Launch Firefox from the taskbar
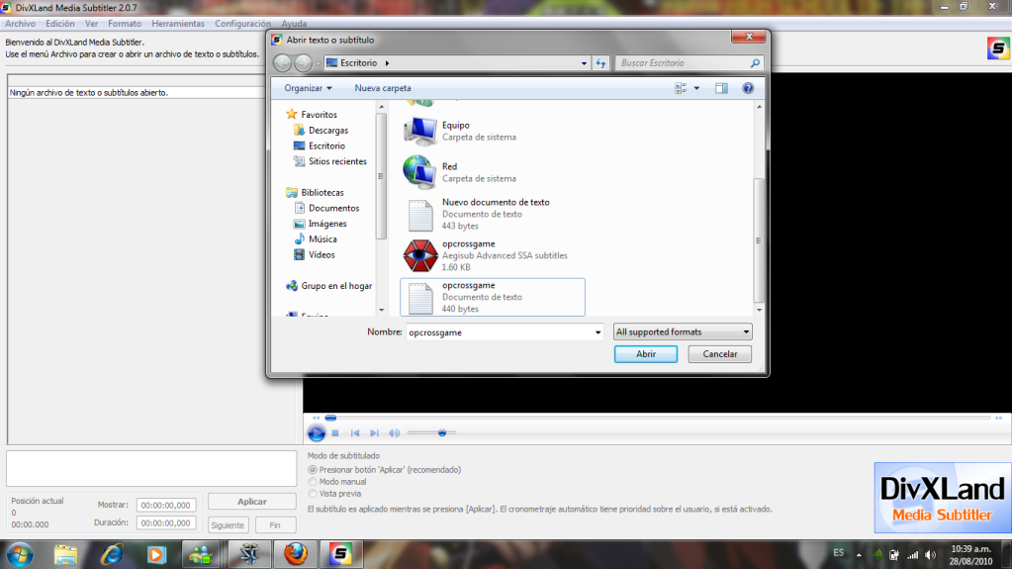This screenshot has width=1012, height=569. coord(296,554)
